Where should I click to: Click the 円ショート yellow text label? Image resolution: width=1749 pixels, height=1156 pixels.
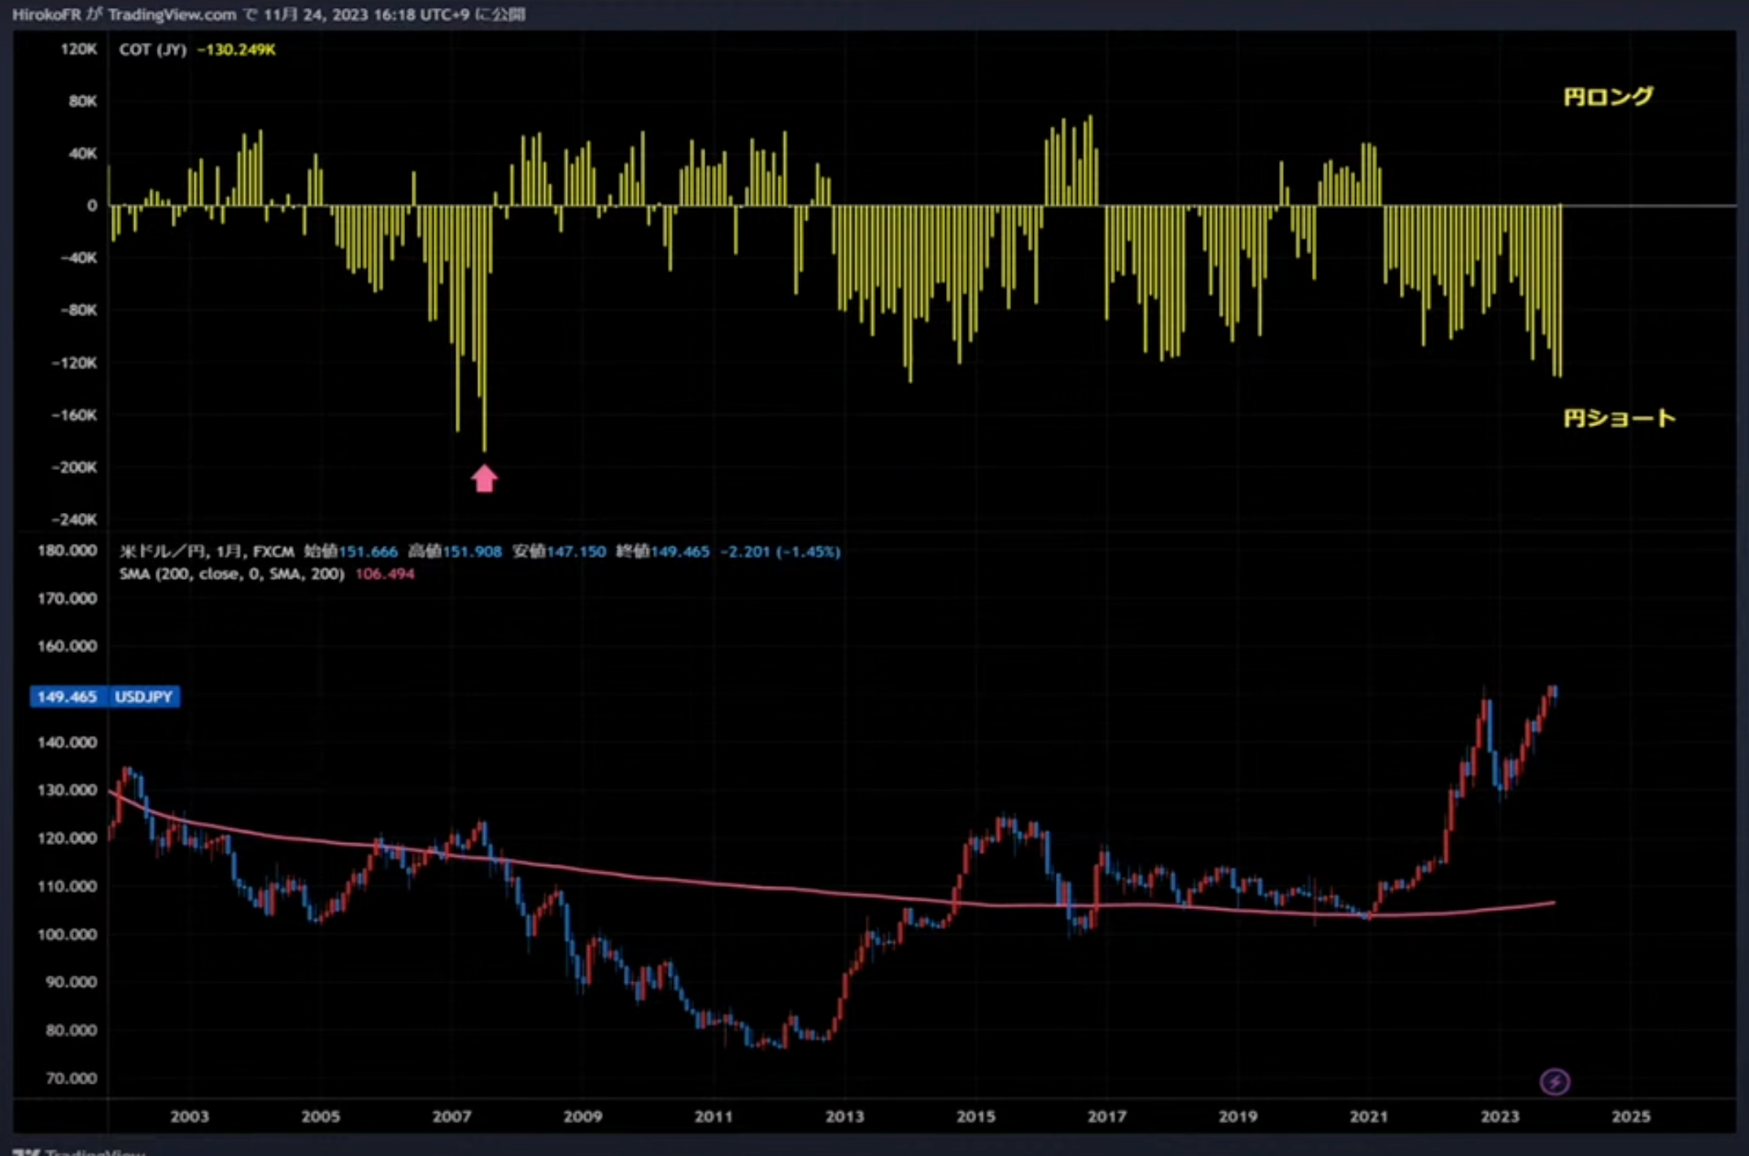point(1619,418)
